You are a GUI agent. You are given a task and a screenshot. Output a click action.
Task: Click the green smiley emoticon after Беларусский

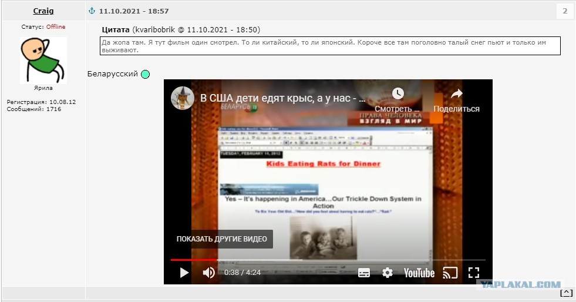click(146, 74)
